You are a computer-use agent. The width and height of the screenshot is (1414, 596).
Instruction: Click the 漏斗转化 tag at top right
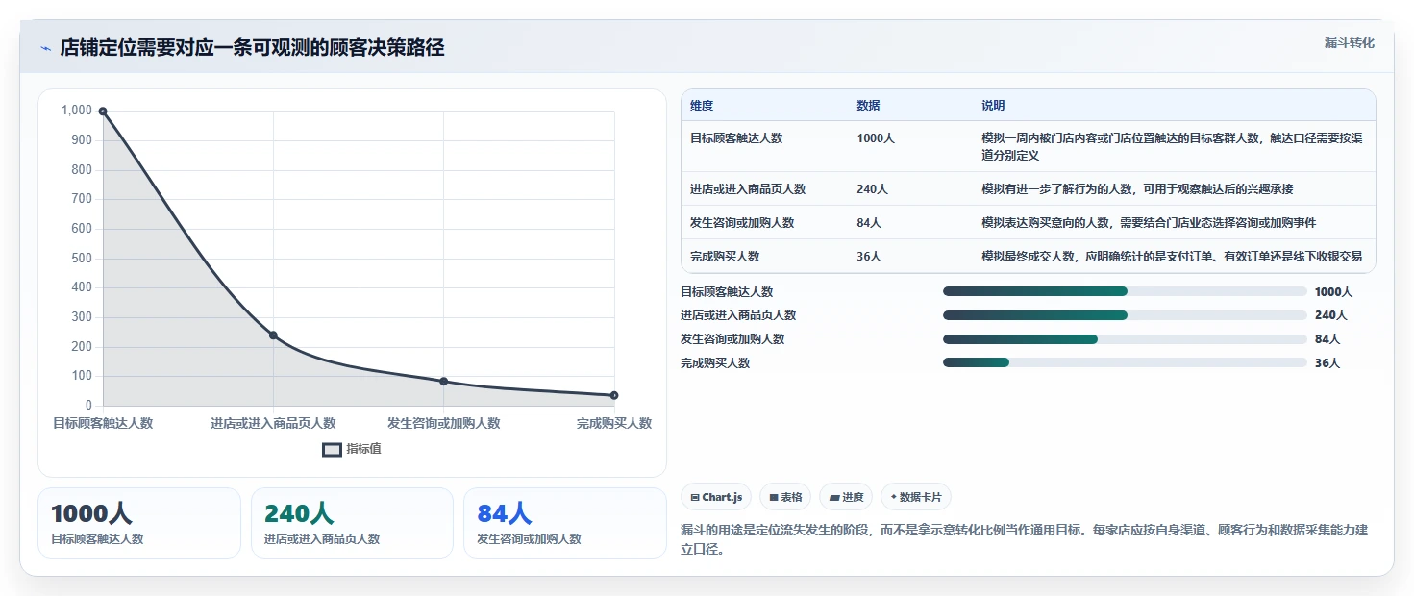[1349, 42]
